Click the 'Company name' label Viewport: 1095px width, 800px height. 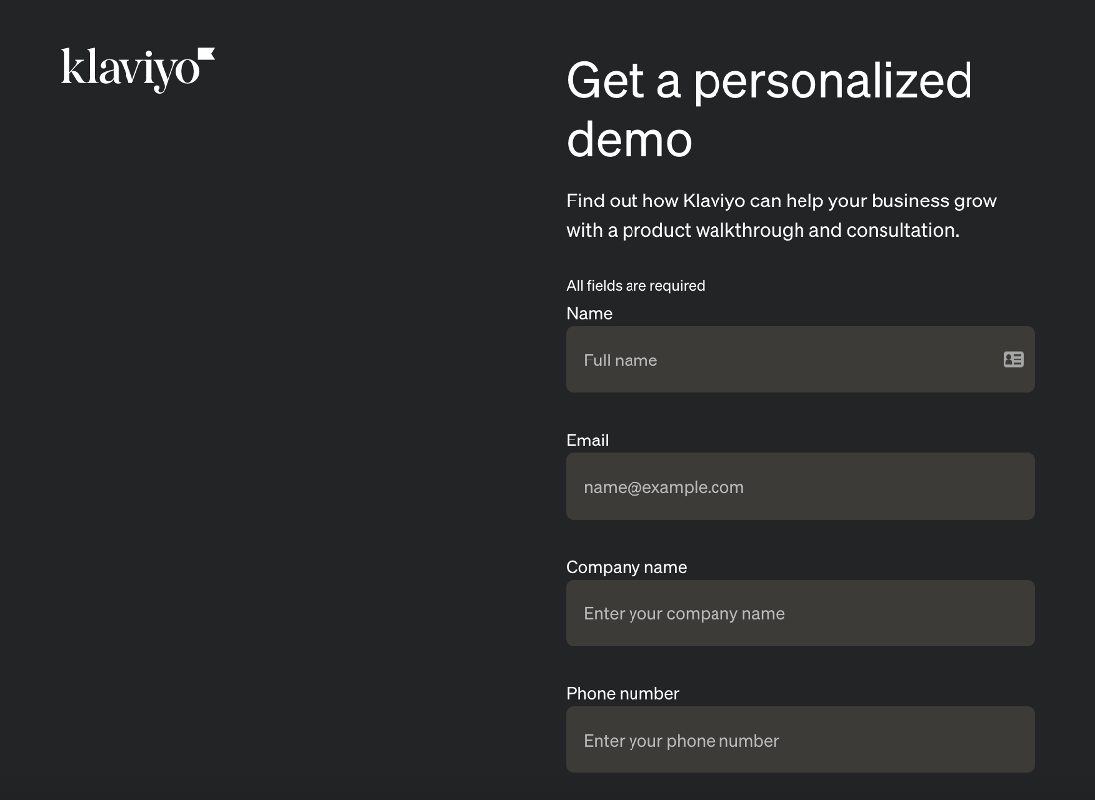(x=627, y=567)
